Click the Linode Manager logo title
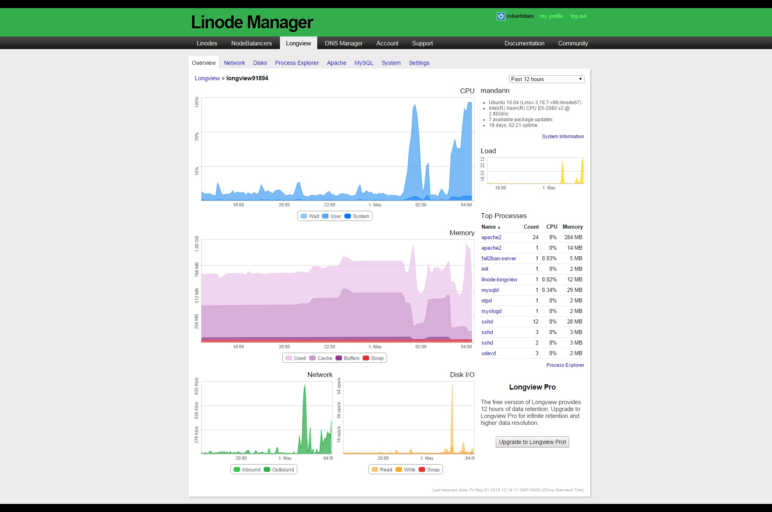This screenshot has width=772, height=512. point(252,22)
